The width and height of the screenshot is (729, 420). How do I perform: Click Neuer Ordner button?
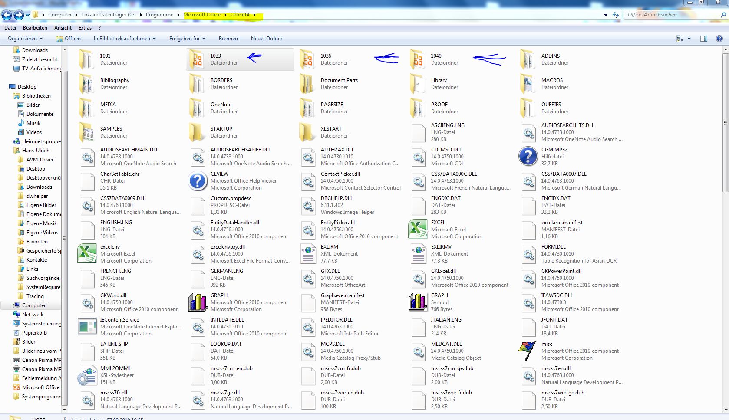point(267,39)
